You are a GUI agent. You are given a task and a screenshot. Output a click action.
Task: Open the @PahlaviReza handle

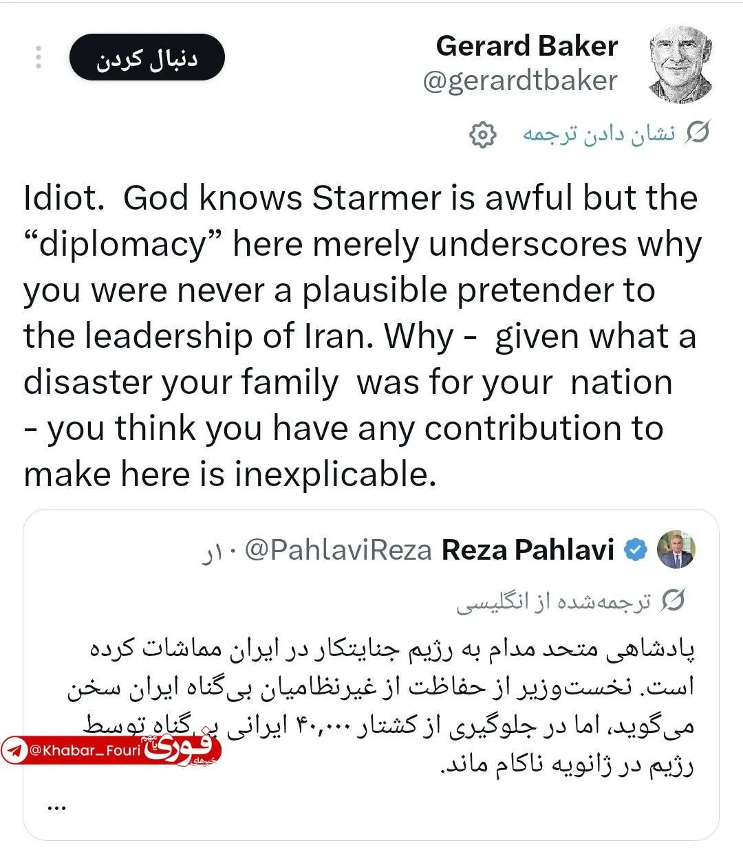[x=338, y=550]
